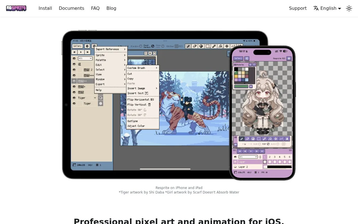
Task: Pick the shading ball tool on the iPad
Action: (x=201, y=46)
